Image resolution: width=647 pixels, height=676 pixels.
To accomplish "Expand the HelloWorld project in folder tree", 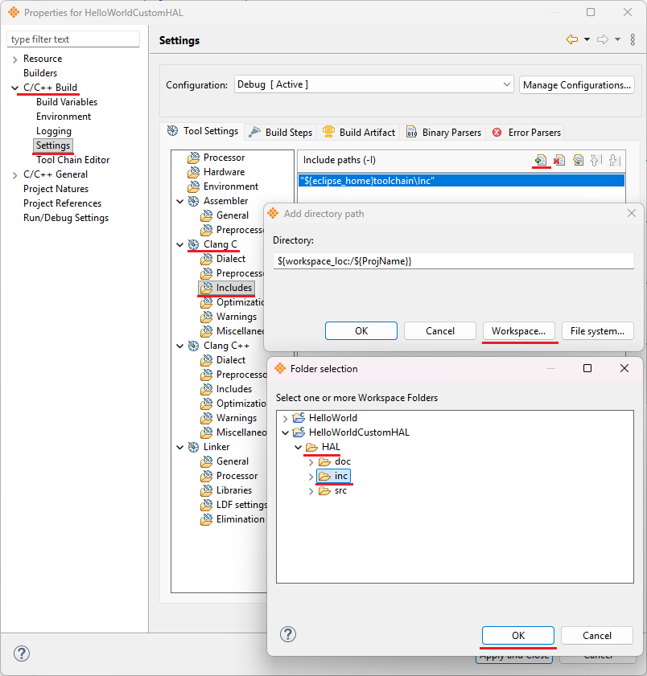I will click(x=285, y=418).
